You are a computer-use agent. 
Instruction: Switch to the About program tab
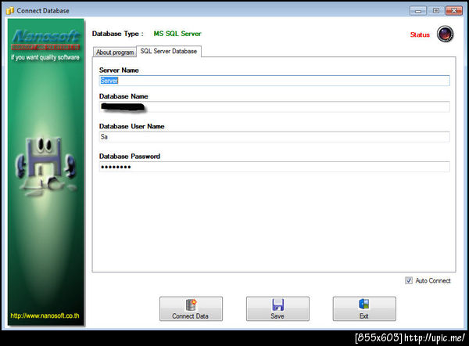click(x=115, y=52)
